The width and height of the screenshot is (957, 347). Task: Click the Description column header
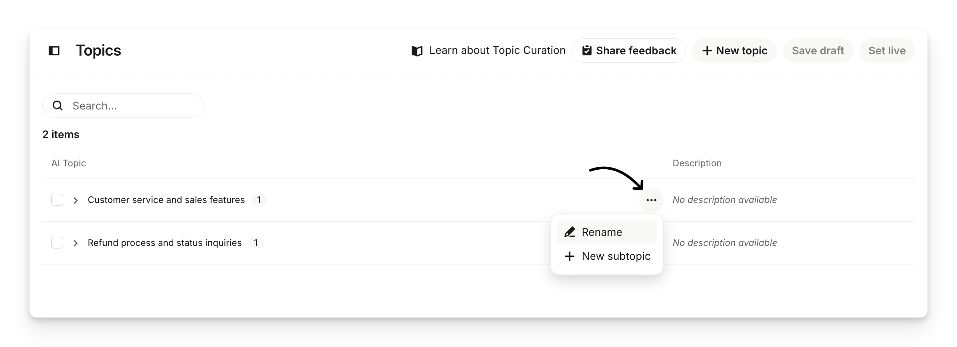(697, 163)
